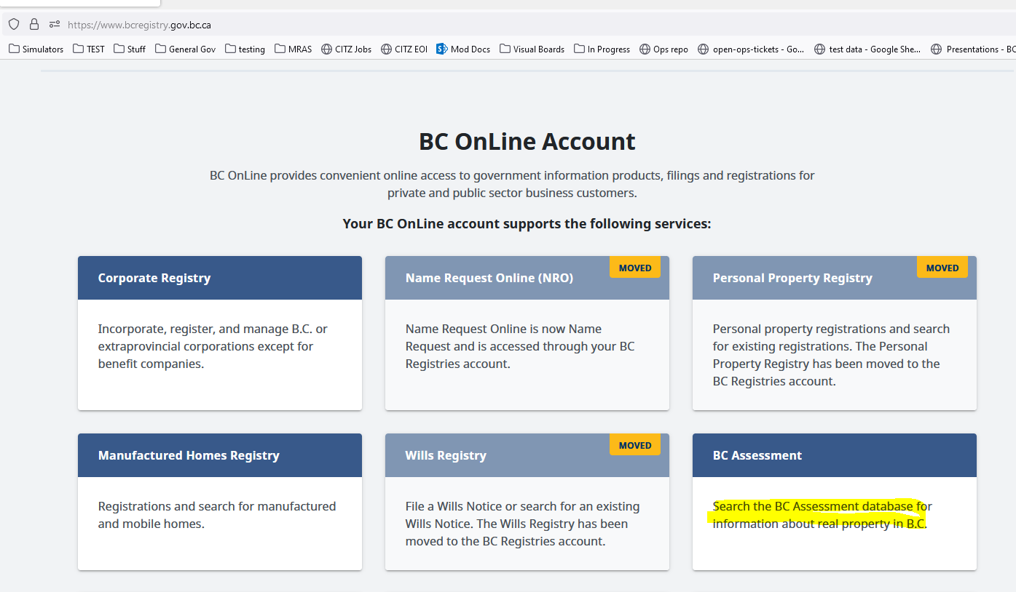Click 'Registrations and search for manufactured' description
This screenshot has height=592, width=1016.
click(217, 515)
